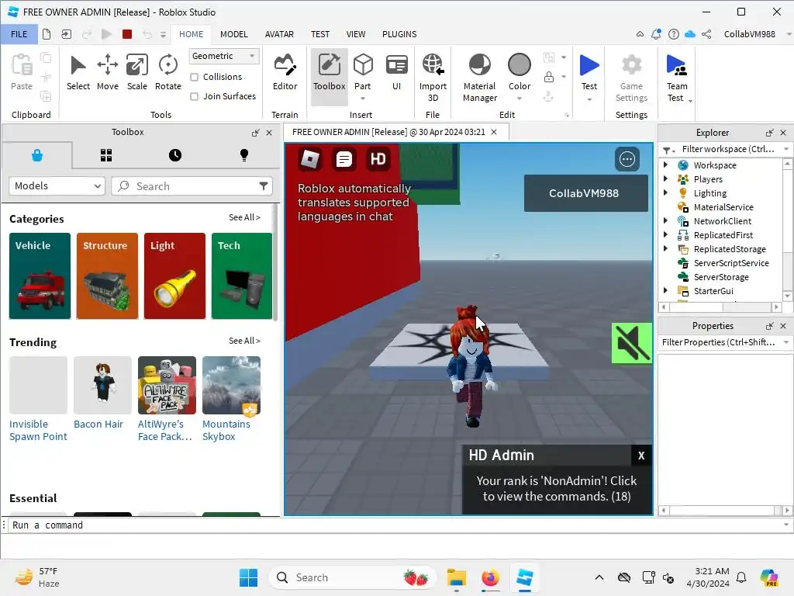
Task: Open the UI insert tool
Action: (396, 74)
